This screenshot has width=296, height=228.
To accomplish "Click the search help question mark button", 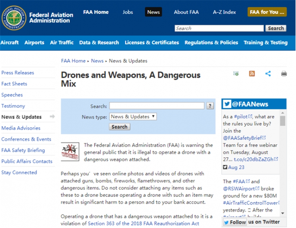I will [x=210, y=106].
